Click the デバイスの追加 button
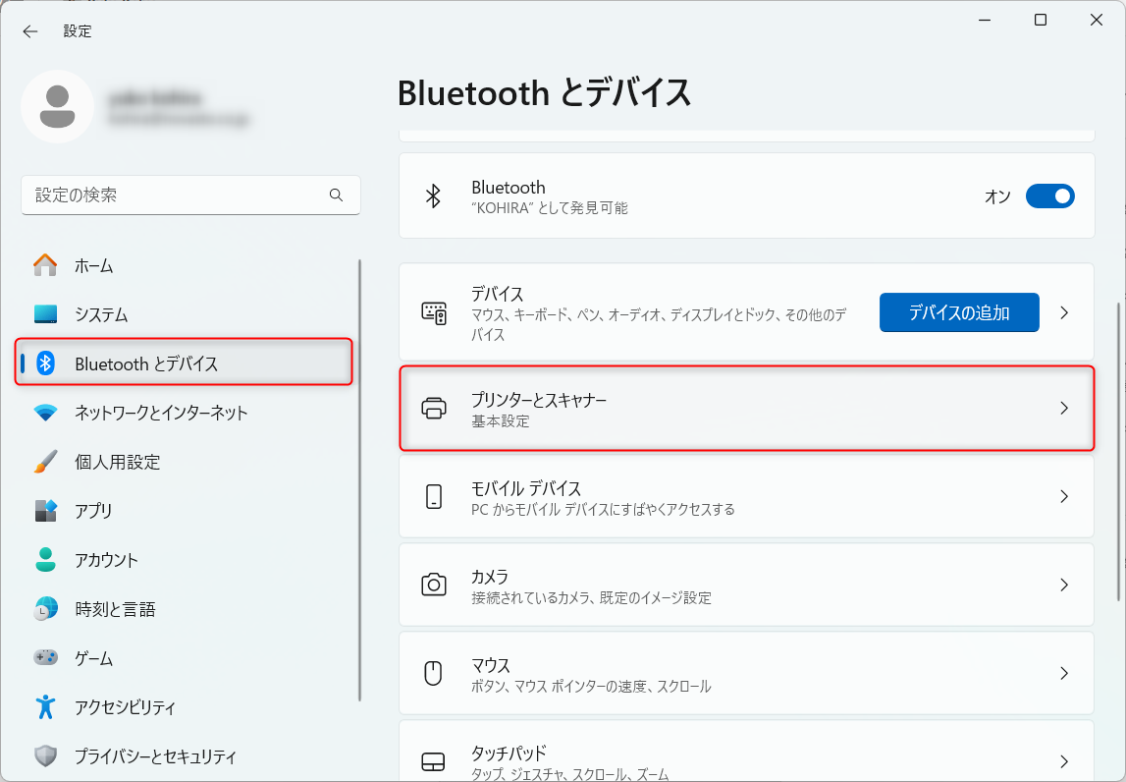The height and width of the screenshot is (782, 1126). pos(958,313)
